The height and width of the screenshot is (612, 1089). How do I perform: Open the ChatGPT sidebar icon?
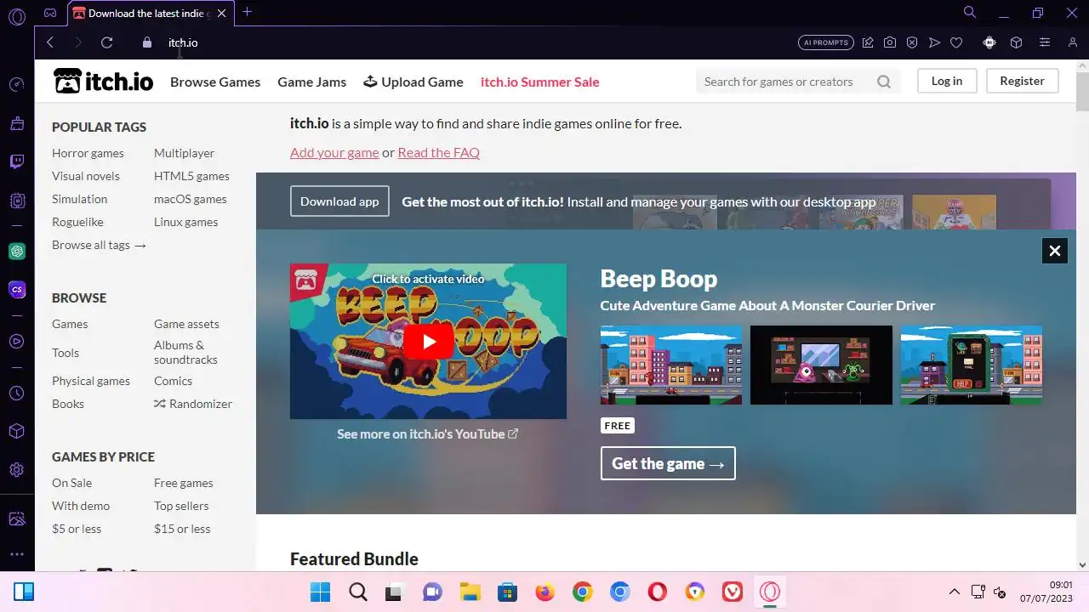coord(17,251)
